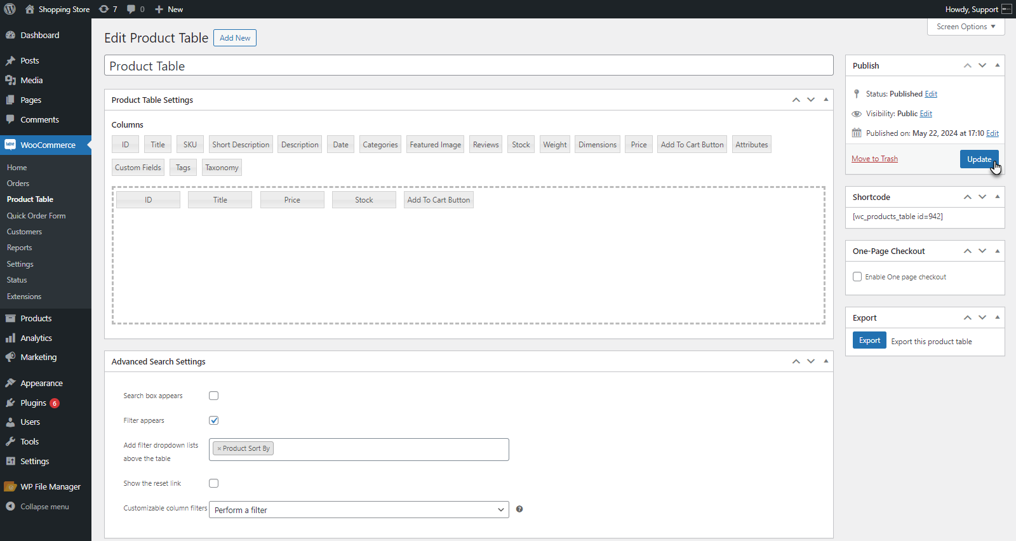Select the Taxonomy column chip
1016x541 pixels.
[x=222, y=168]
